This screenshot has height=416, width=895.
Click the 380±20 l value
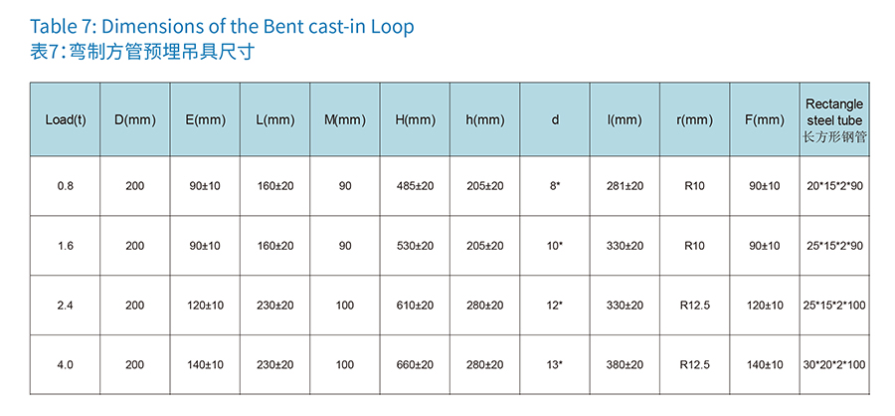point(625,365)
